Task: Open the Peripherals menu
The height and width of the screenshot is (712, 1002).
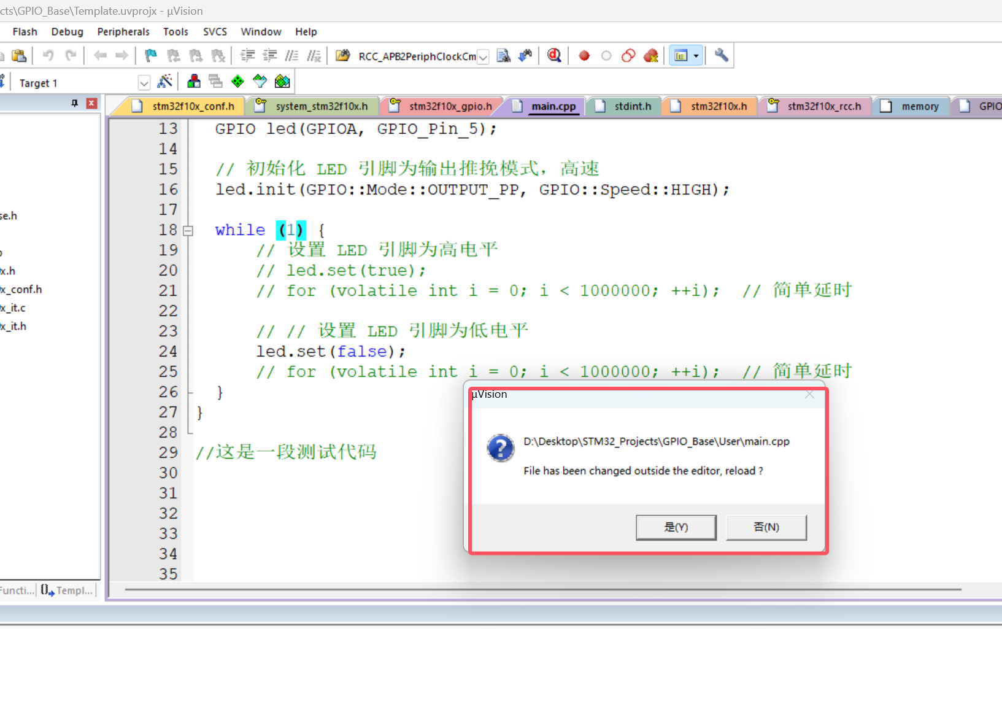Action: (123, 32)
